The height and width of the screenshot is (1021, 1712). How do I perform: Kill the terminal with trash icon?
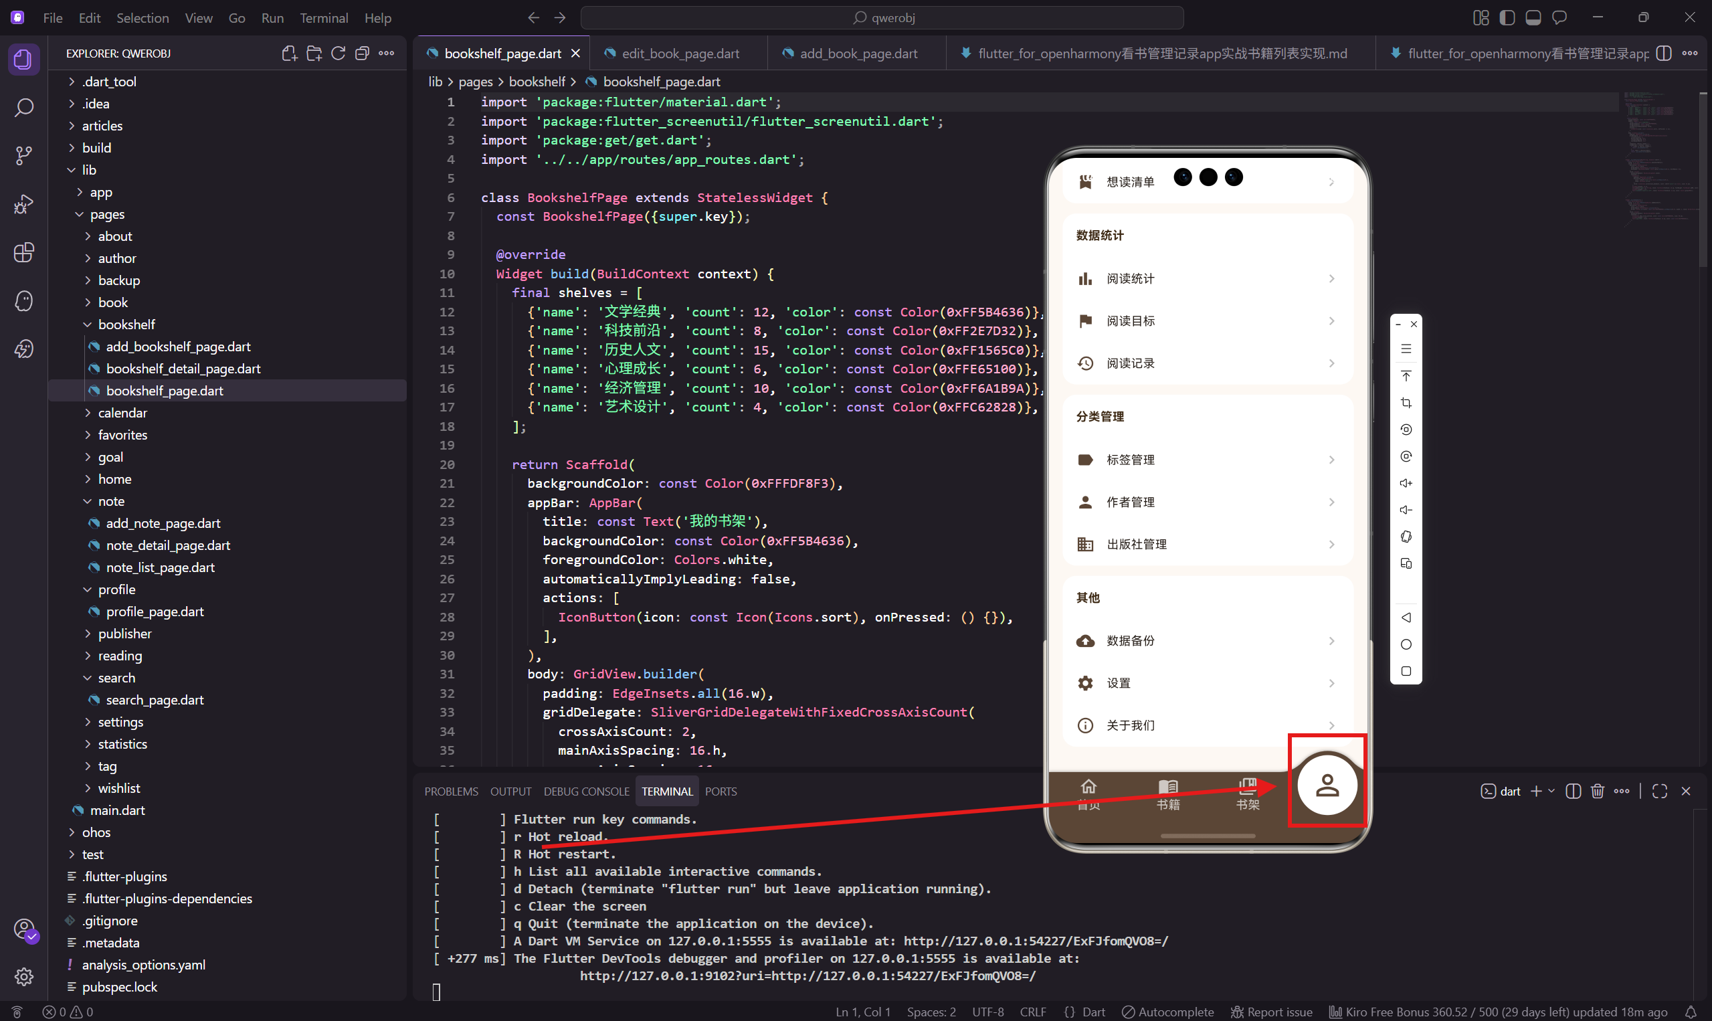[1597, 792]
